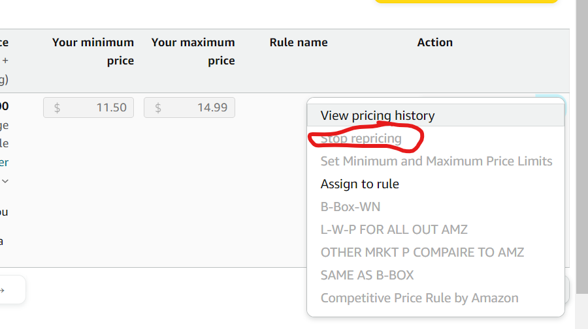
Task: Click the Your minimum price column header
Action: (x=93, y=51)
